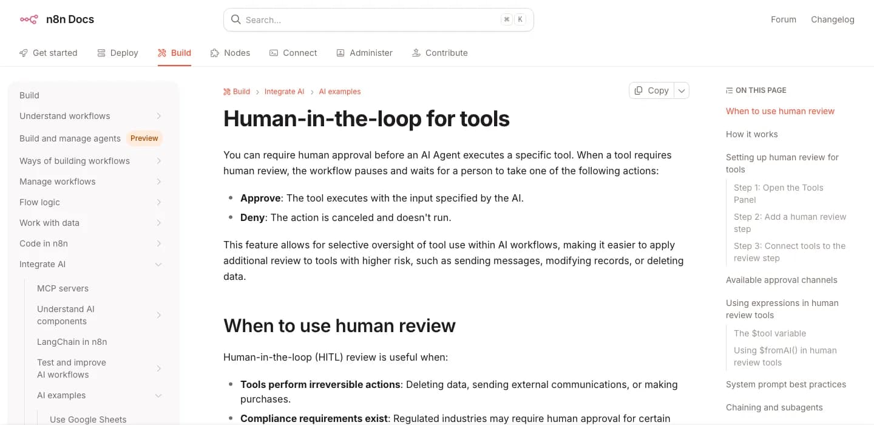The width and height of the screenshot is (874, 425).
Task: Jump to System prompt best practices
Action: (x=786, y=384)
